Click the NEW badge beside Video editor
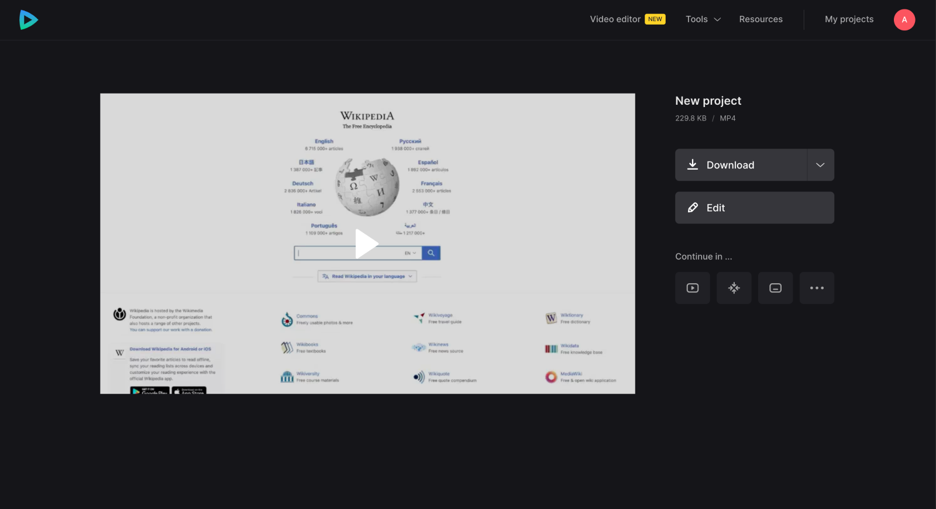Viewport: 936px width, 509px height. [655, 19]
